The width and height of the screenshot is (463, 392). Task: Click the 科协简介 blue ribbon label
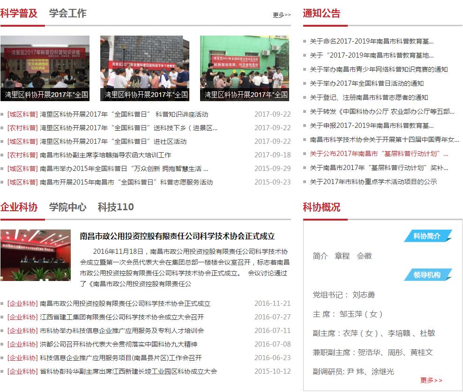[x=427, y=236]
